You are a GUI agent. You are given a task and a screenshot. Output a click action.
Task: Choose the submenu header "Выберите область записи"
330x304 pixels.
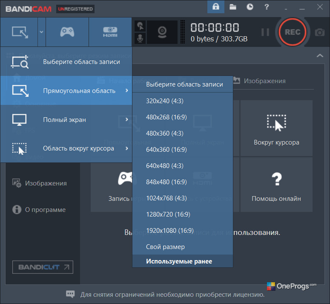183,84
